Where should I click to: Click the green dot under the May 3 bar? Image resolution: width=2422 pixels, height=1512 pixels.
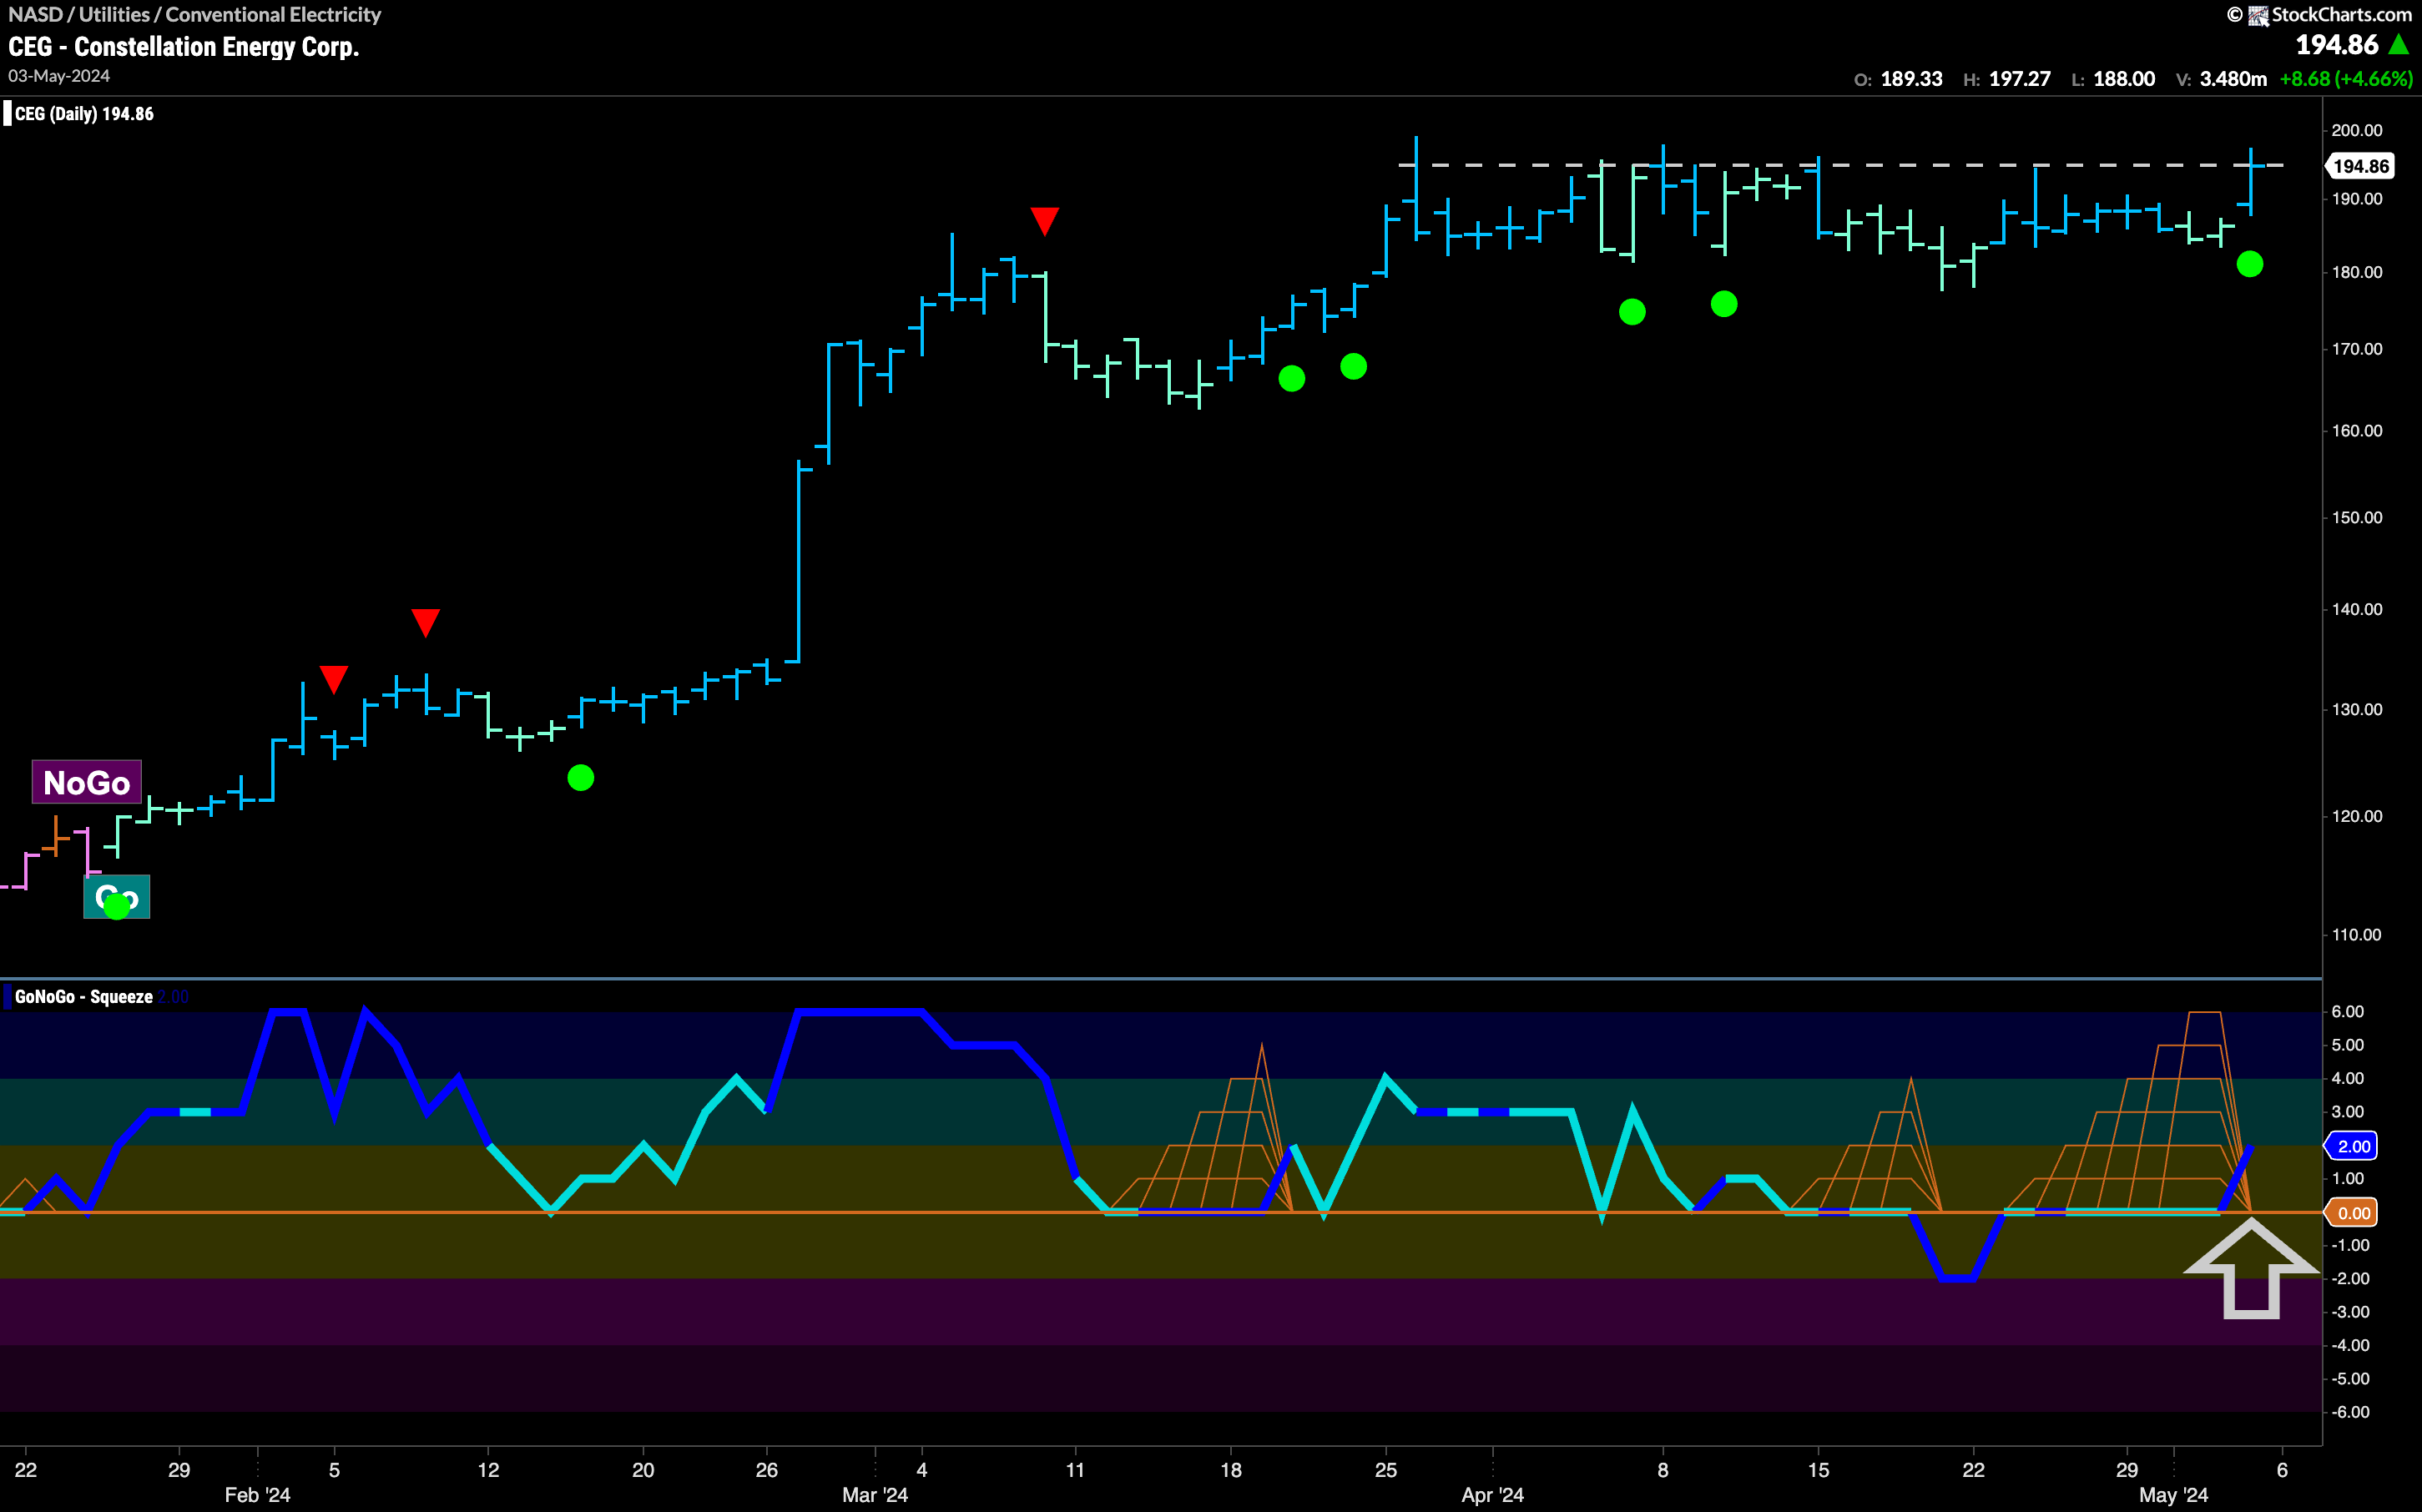click(2250, 264)
